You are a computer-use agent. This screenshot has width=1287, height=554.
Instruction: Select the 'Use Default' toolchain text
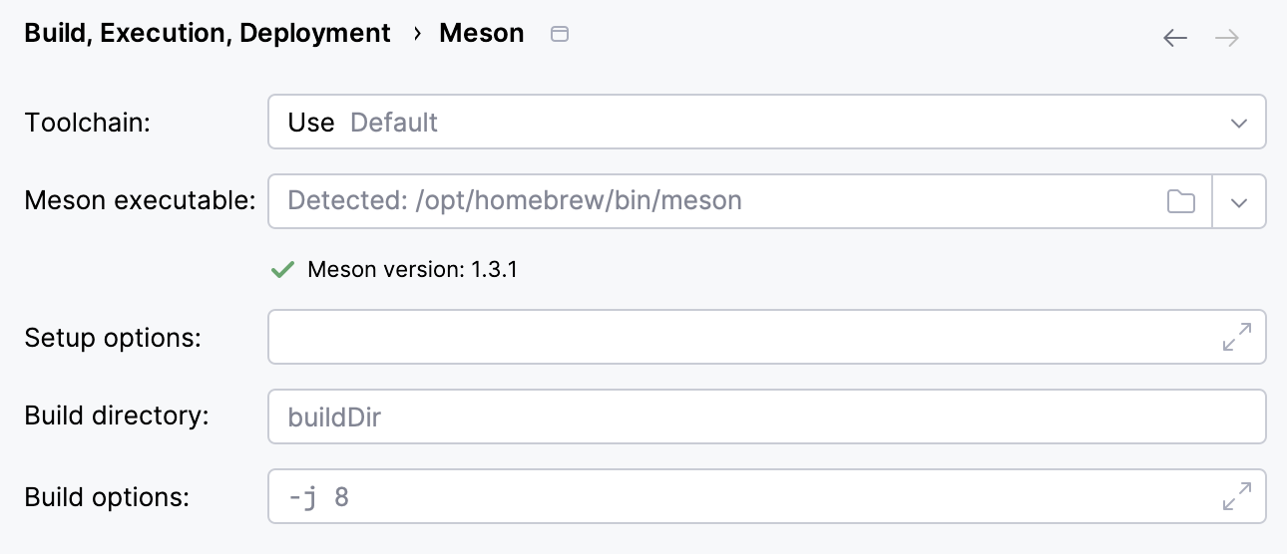pos(363,123)
